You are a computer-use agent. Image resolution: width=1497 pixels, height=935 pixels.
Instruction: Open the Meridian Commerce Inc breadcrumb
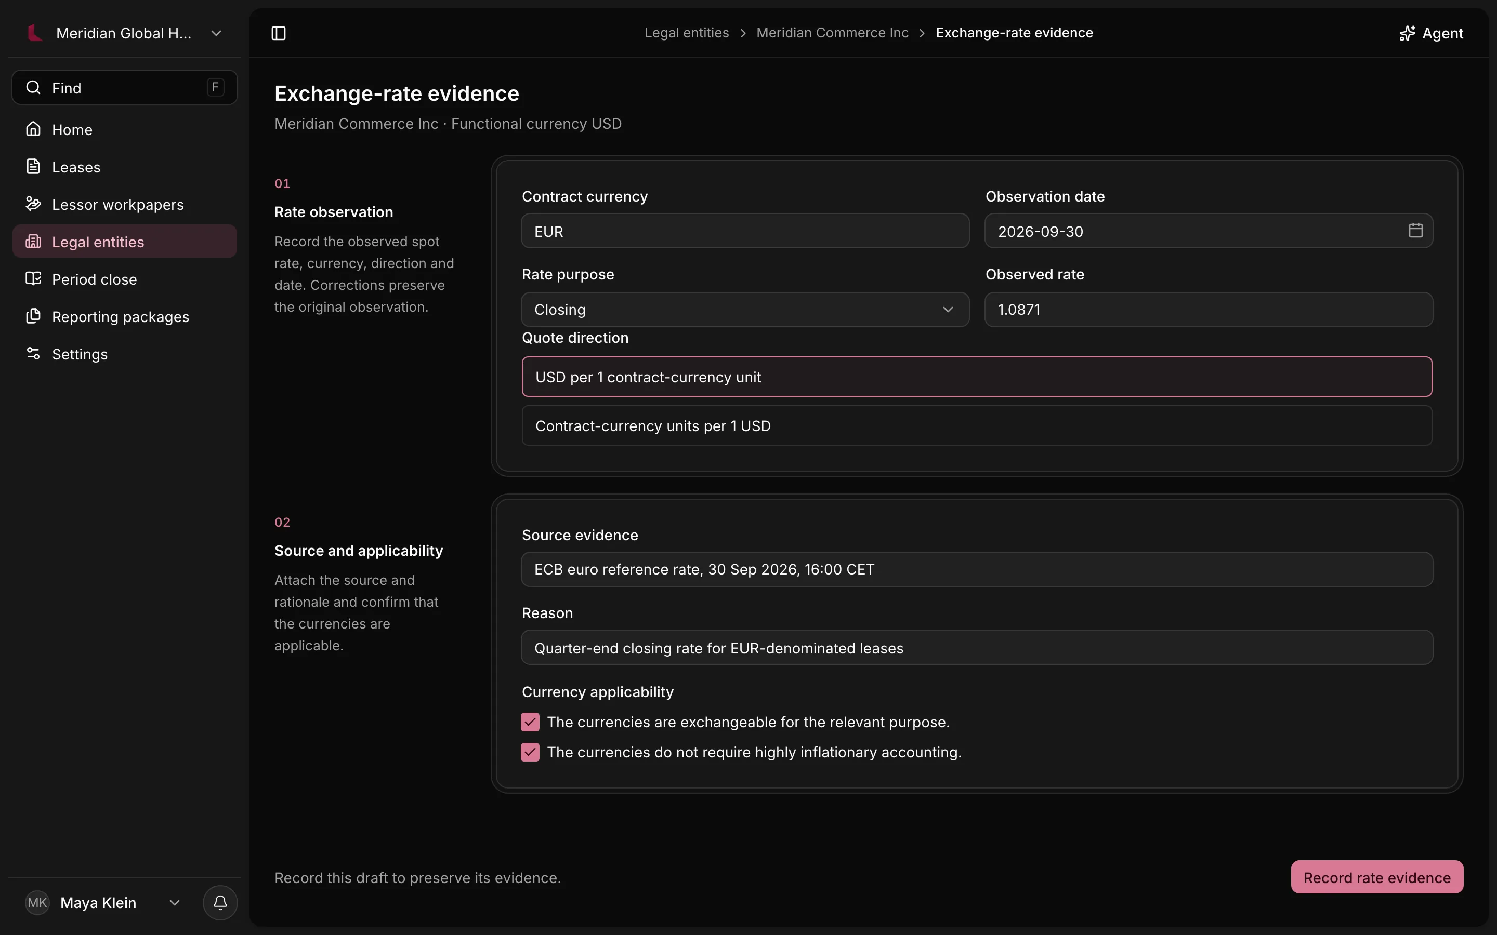[832, 33]
